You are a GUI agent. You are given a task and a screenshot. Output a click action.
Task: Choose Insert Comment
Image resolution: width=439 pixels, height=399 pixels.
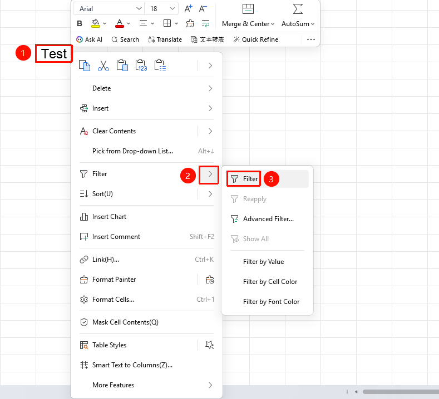(x=146, y=237)
